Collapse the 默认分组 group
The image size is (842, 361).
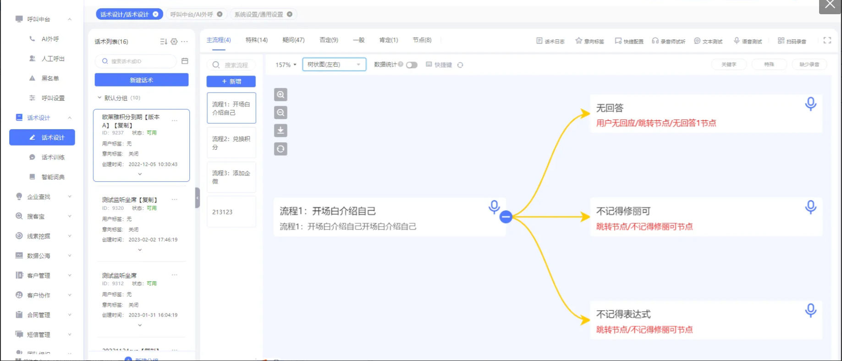click(99, 98)
